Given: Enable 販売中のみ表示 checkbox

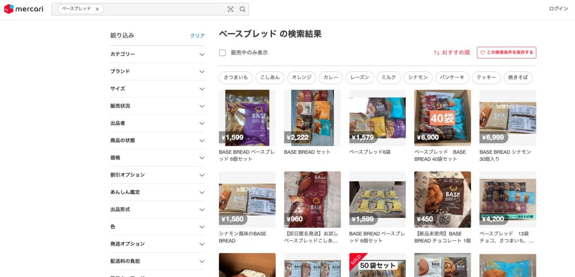Looking at the screenshot, I should 222,53.
